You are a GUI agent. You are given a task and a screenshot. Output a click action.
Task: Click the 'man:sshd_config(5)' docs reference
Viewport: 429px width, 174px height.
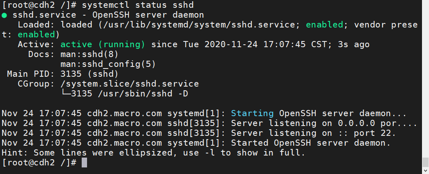108,64
